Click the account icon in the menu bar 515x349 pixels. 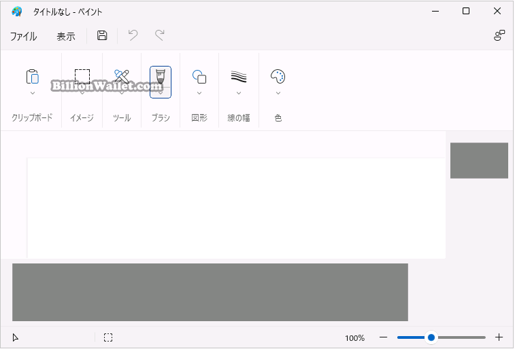point(499,35)
